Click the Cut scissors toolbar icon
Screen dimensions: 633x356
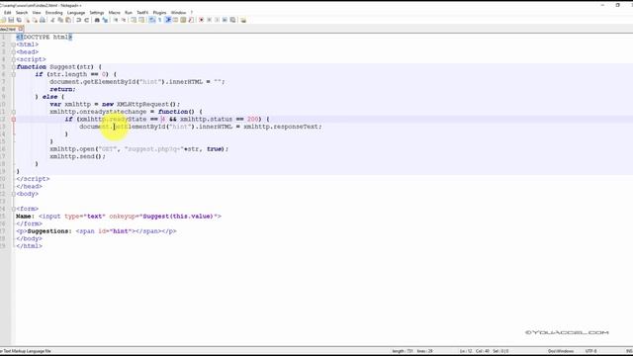click(52, 20)
